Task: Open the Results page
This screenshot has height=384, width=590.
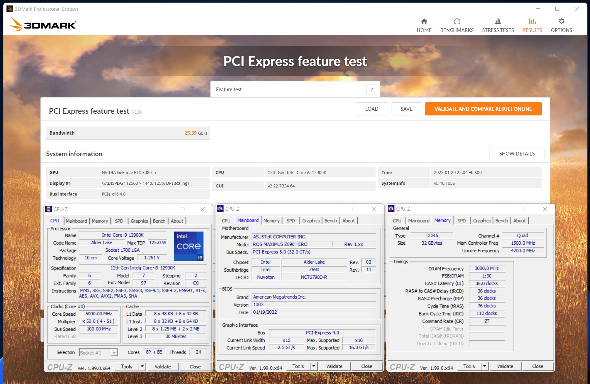Action: coord(532,25)
